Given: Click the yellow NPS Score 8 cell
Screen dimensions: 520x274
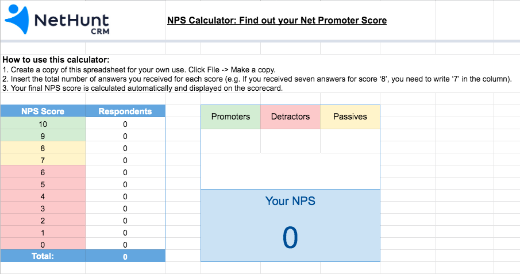Looking at the screenshot, I should (x=43, y=148).
